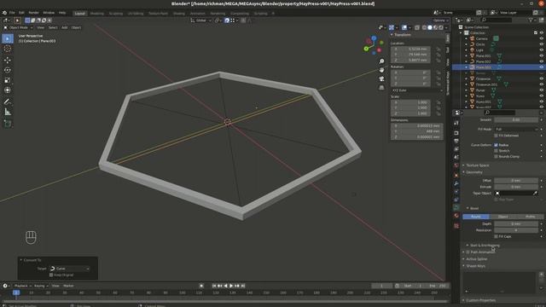This screenshot has height=307, width=546.
Task: Select the Move tool in the left toolbar
Action: pyautogui.click(x=8, y=60)
